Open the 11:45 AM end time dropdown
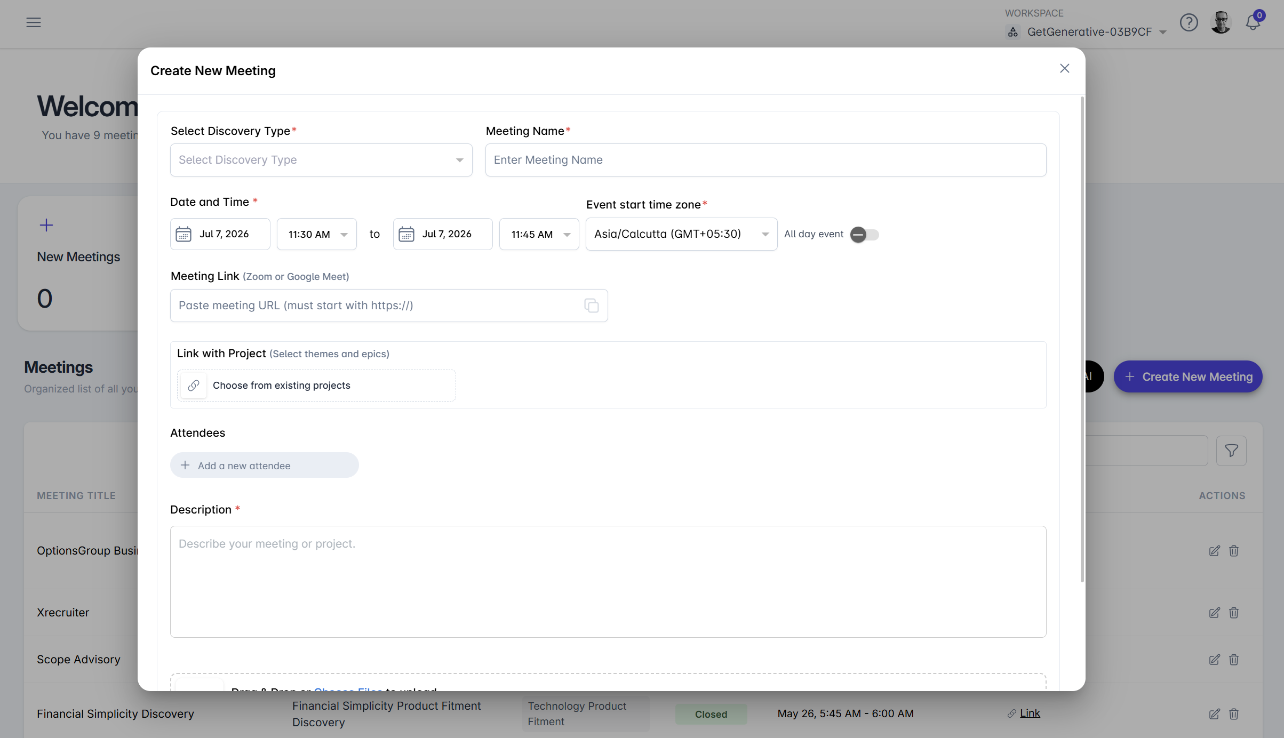Image resolution: width=1284 pixels, height=738 pixels. 539,234
